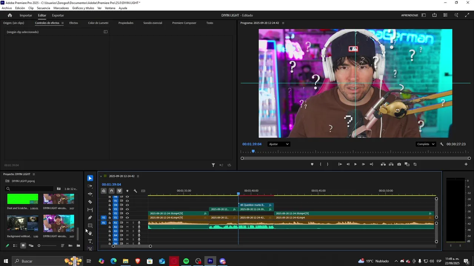Click the Project panel search field
474x266 pixels.
[30, 189]
